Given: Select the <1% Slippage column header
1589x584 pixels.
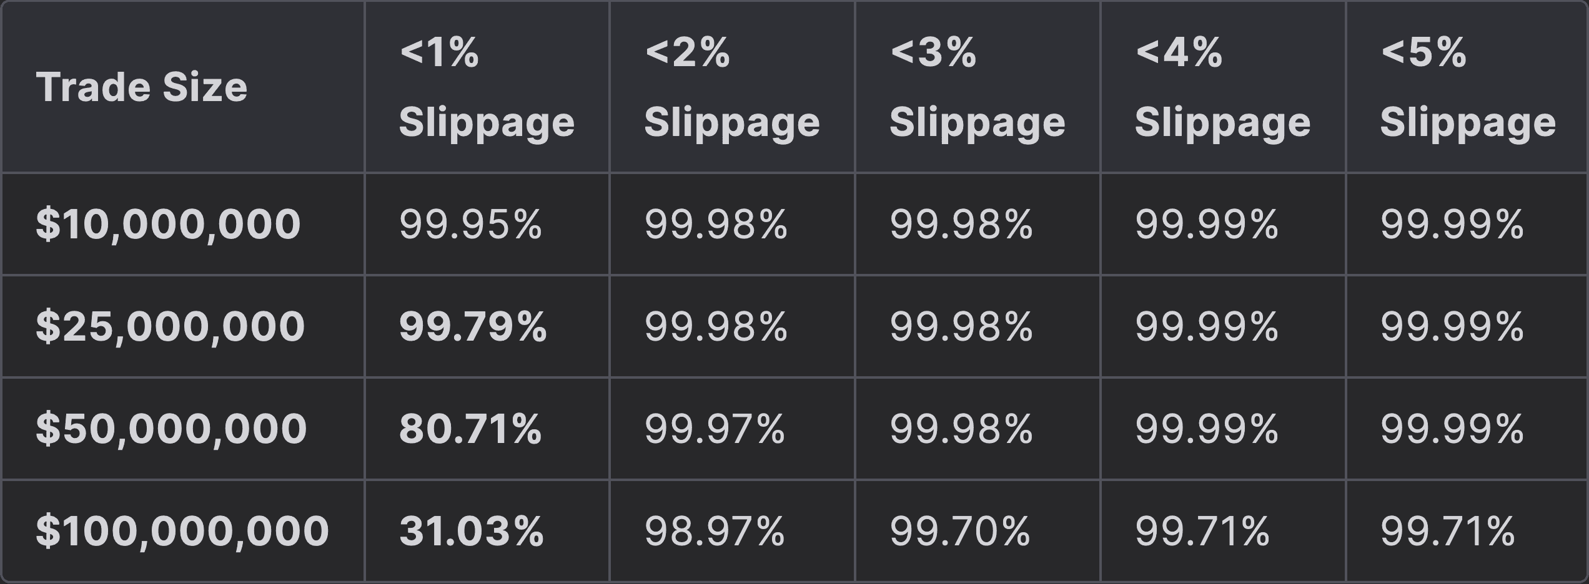Looking at the screenshot, I should 486,87.
